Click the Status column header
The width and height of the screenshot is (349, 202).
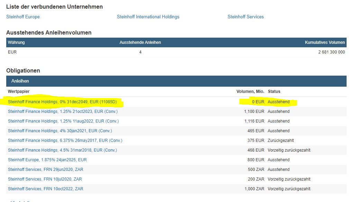(x=274, y=92)
